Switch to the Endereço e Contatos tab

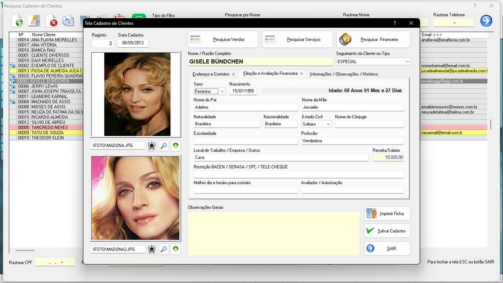tap(213, 74)
